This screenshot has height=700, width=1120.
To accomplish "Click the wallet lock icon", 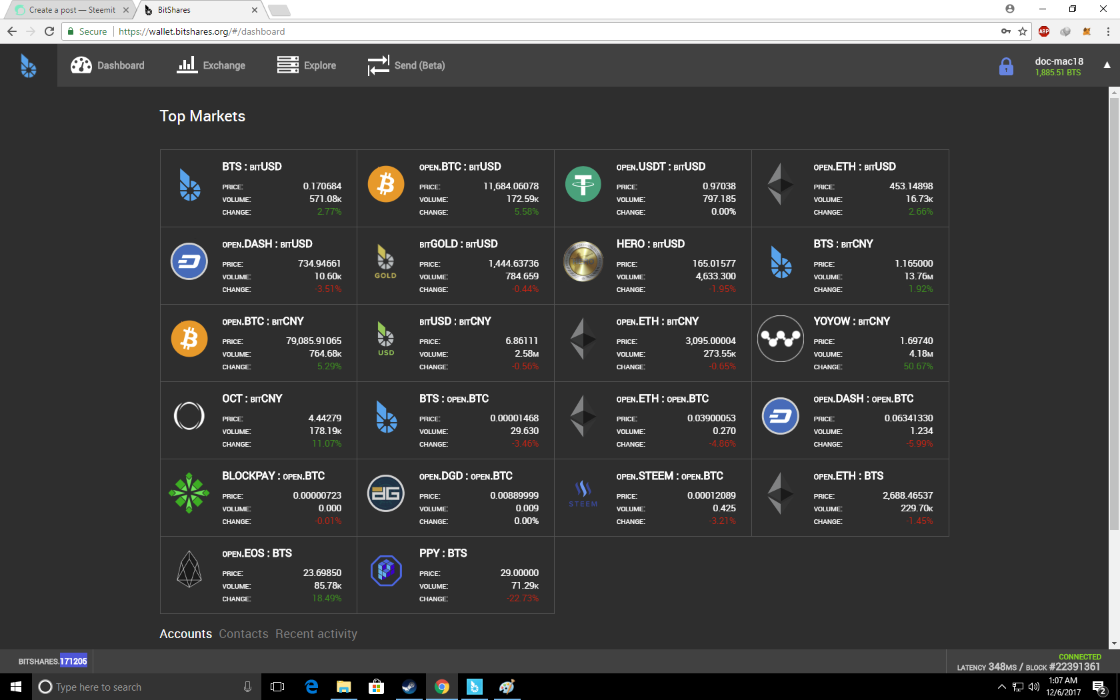I will 1006,66.
